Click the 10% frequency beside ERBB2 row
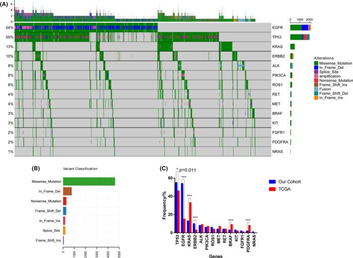Viewport: 353px width, 258px height. [9, 56]
